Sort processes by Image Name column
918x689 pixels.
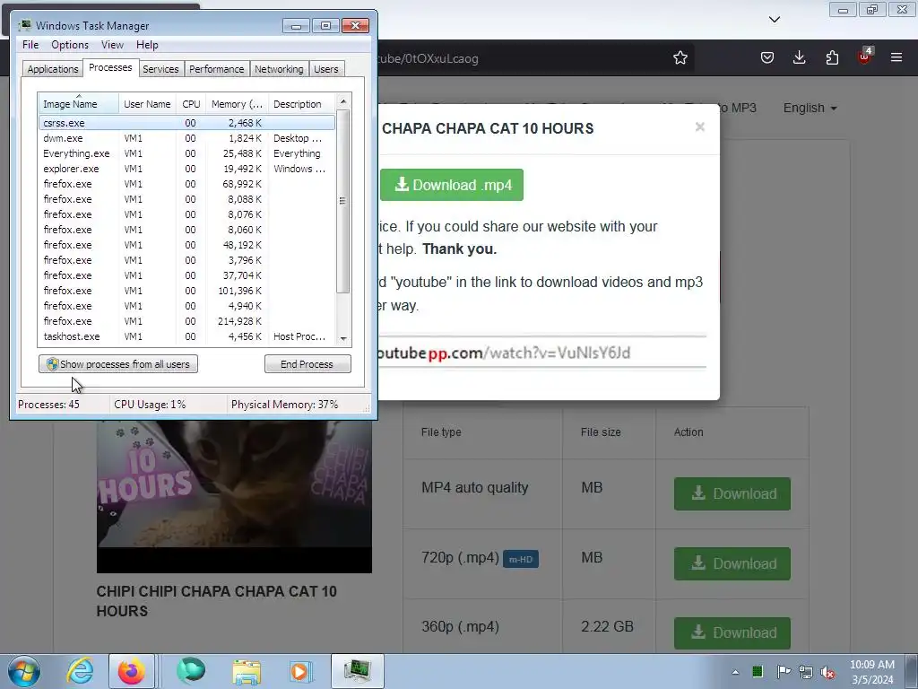[79, 104]
